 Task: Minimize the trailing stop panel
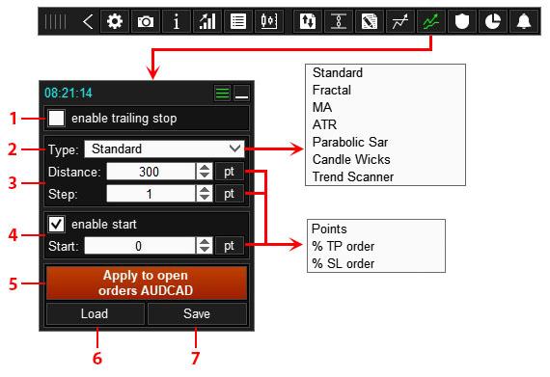coord(241,94)
